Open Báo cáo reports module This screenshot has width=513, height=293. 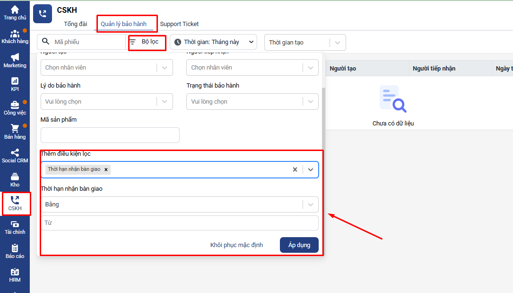(15, 251)
